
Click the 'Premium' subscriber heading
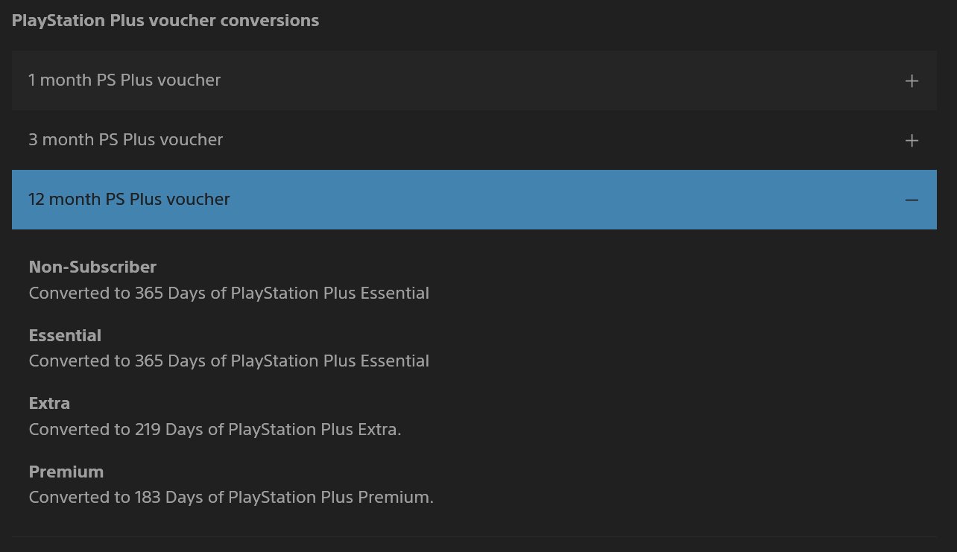coord(66,472)
